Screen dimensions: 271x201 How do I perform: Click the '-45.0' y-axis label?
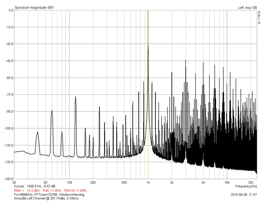(x=9, y=61)
